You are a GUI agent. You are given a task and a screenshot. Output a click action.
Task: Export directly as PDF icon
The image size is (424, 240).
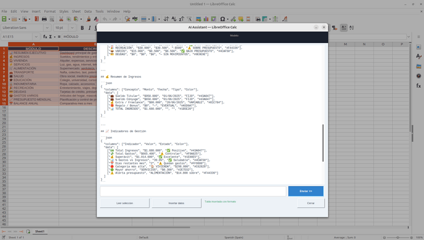(36, 19)
